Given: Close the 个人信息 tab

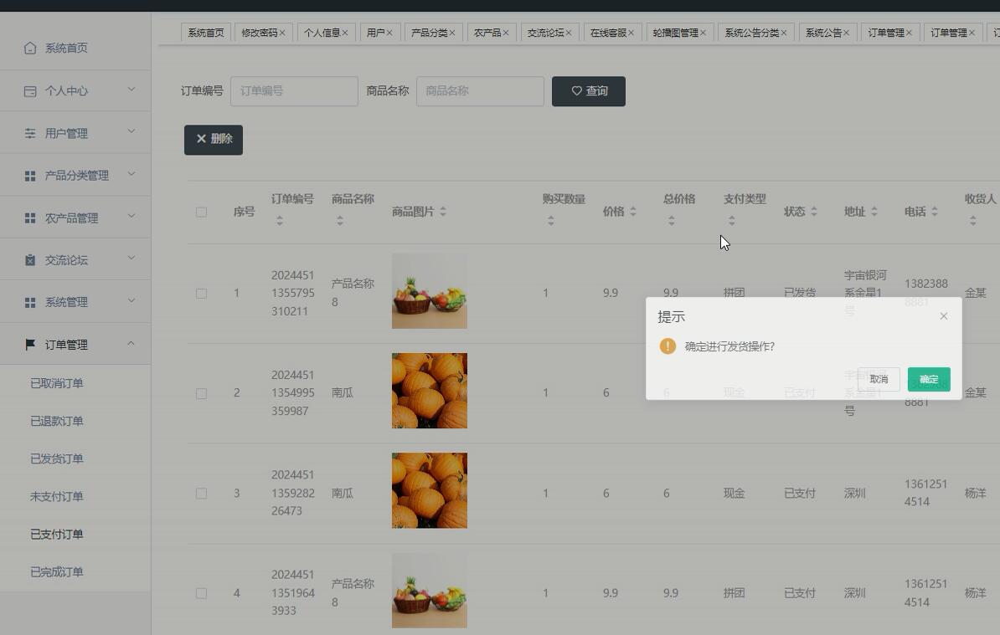Looking at the screenshot, I should [344, 33].
